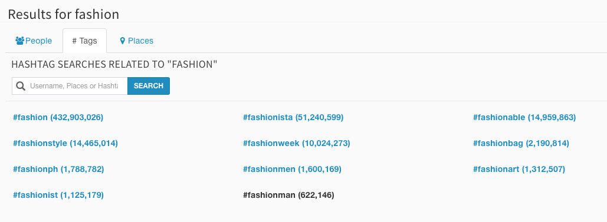Click the Results for fashion heading

[x=64, y=14]
